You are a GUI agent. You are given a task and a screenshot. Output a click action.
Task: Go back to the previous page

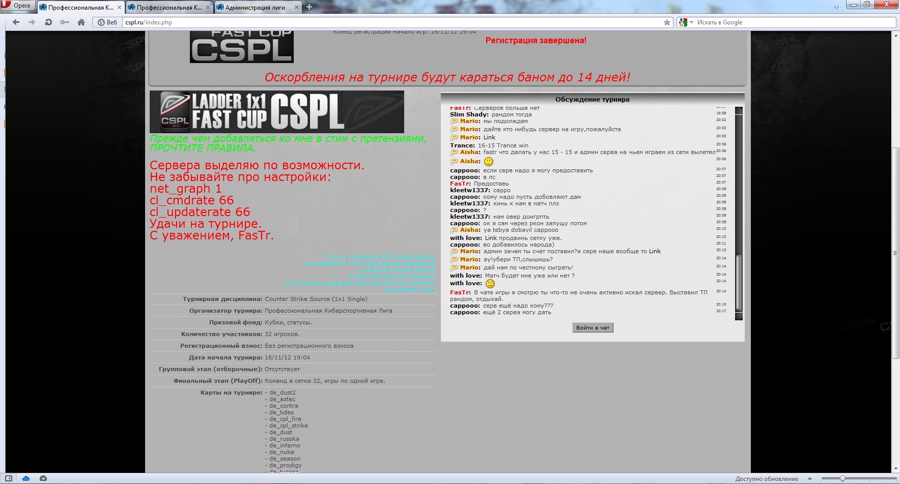click(x=16, y=22)
